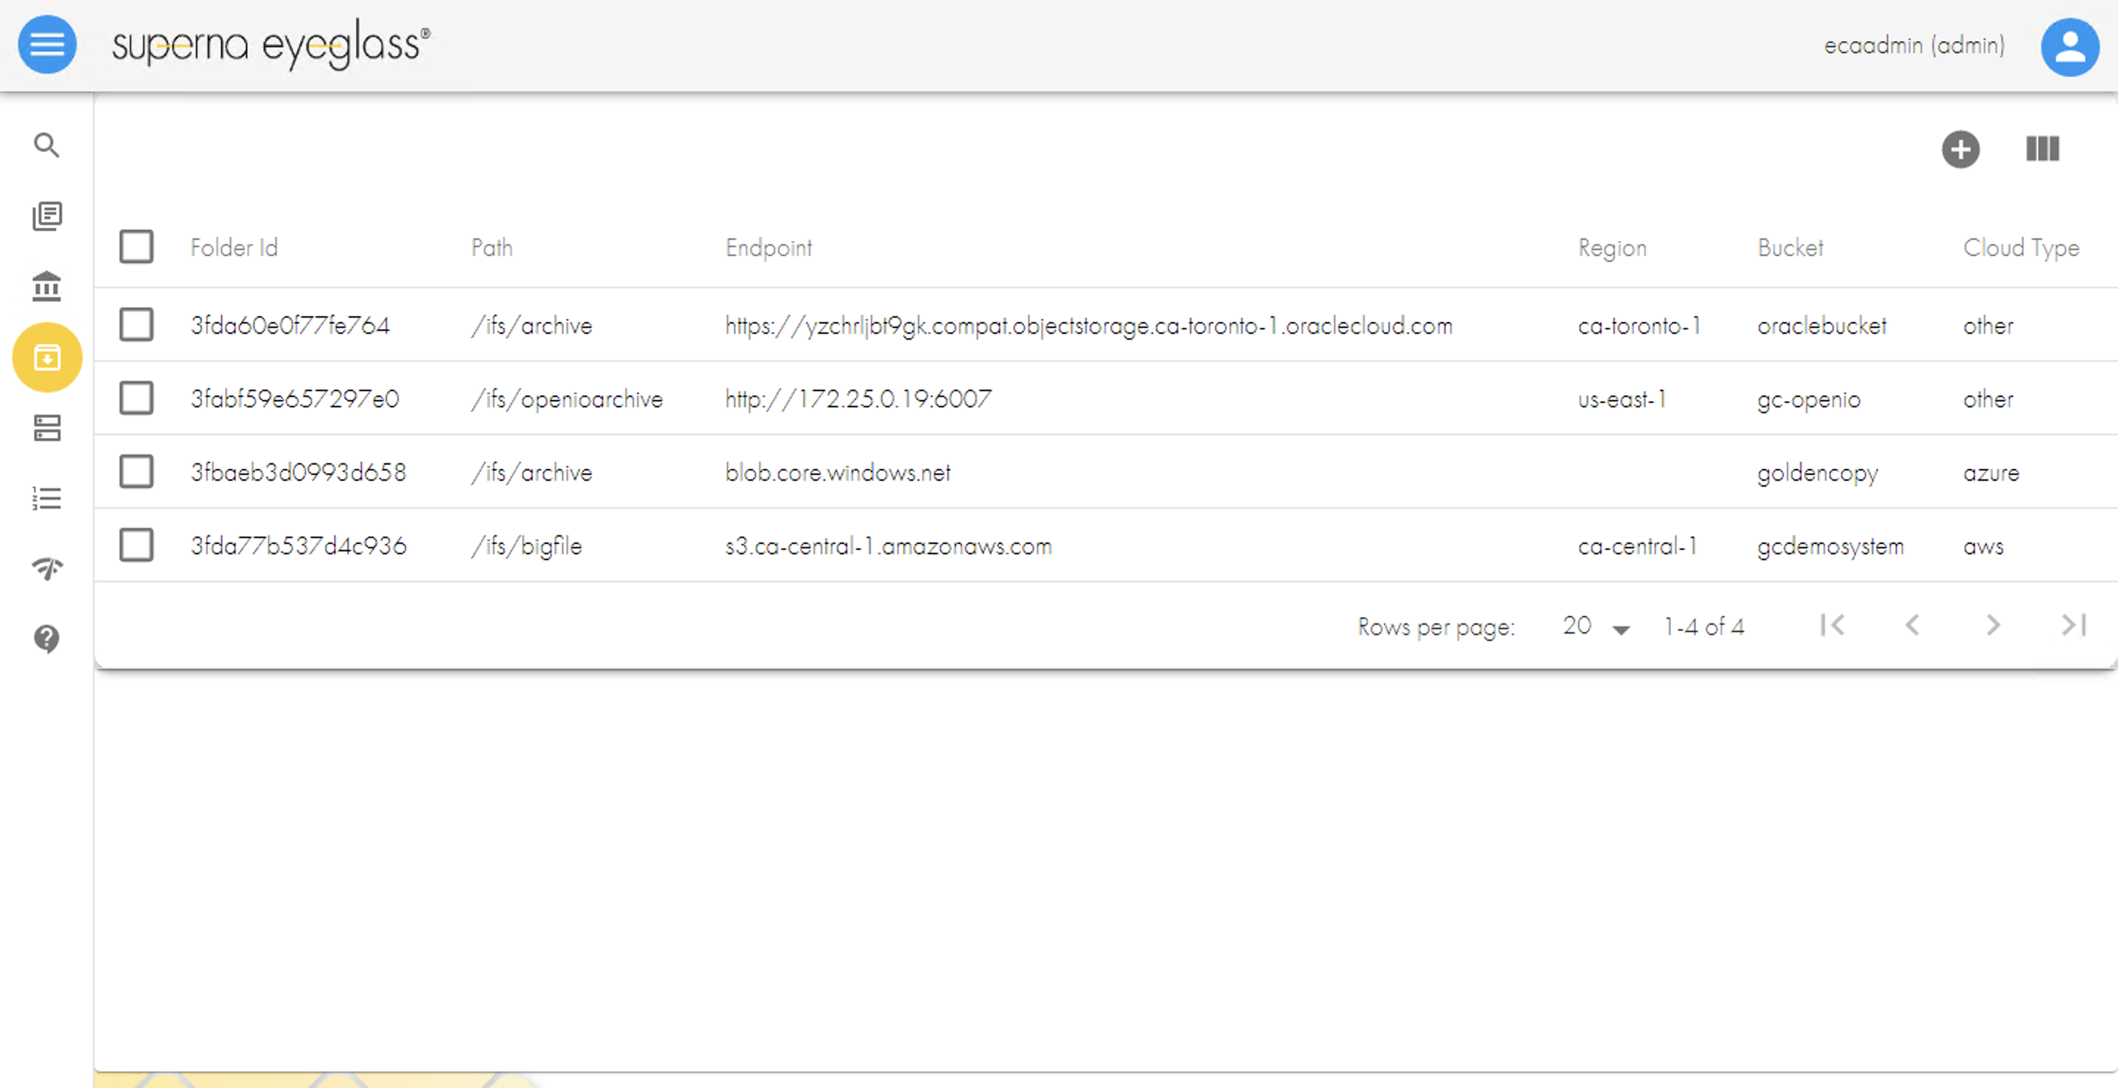Check the row for folder 3fda60e0f77fe764
Screen dimensions: 2118x1088
(137, 325)
